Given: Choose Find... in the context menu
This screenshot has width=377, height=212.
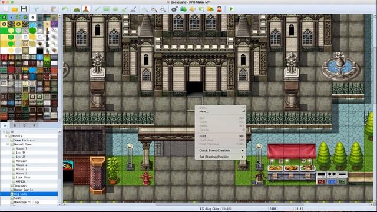Looking at the screenshot, I should [x=220, y=136].
